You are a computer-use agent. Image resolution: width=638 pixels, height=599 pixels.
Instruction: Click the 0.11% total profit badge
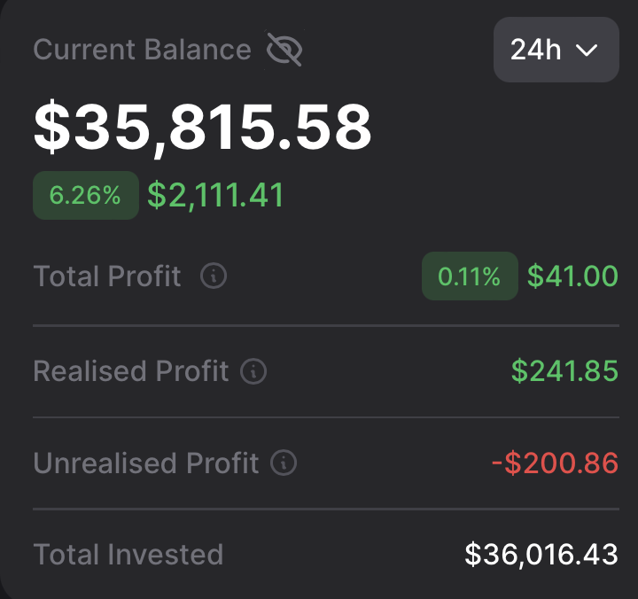pyautogui.click(x=470, y=276)
